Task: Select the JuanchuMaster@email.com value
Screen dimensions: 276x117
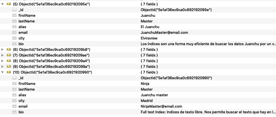Action: [x=164, y=33]
